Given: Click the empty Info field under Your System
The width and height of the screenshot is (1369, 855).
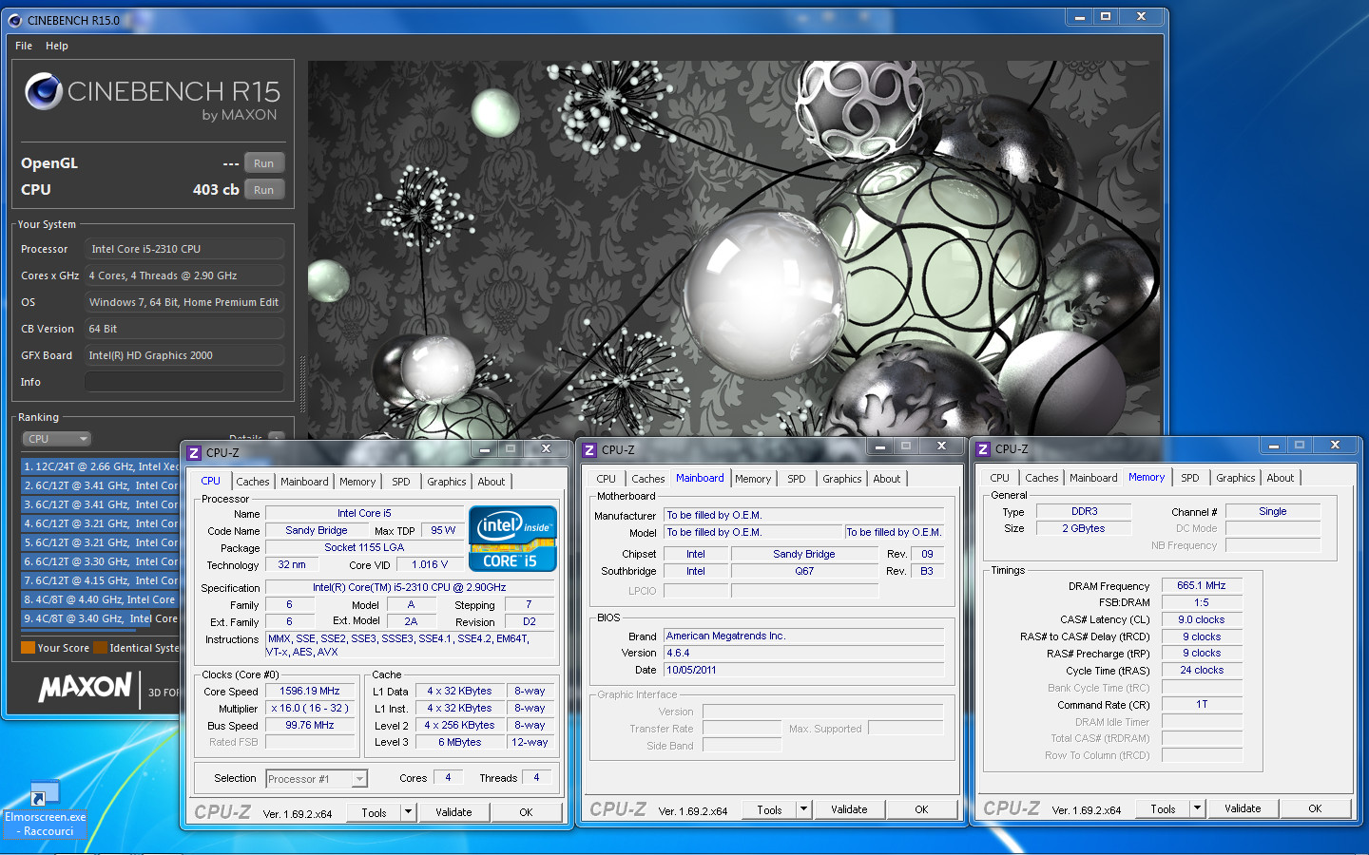Looking at the screenshot, I should [x=184, y=382].
